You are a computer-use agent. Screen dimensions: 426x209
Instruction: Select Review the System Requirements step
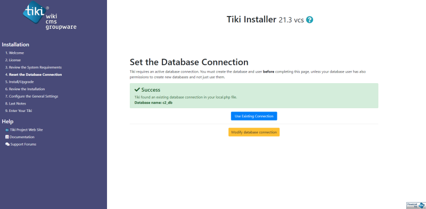coord(34,67)
